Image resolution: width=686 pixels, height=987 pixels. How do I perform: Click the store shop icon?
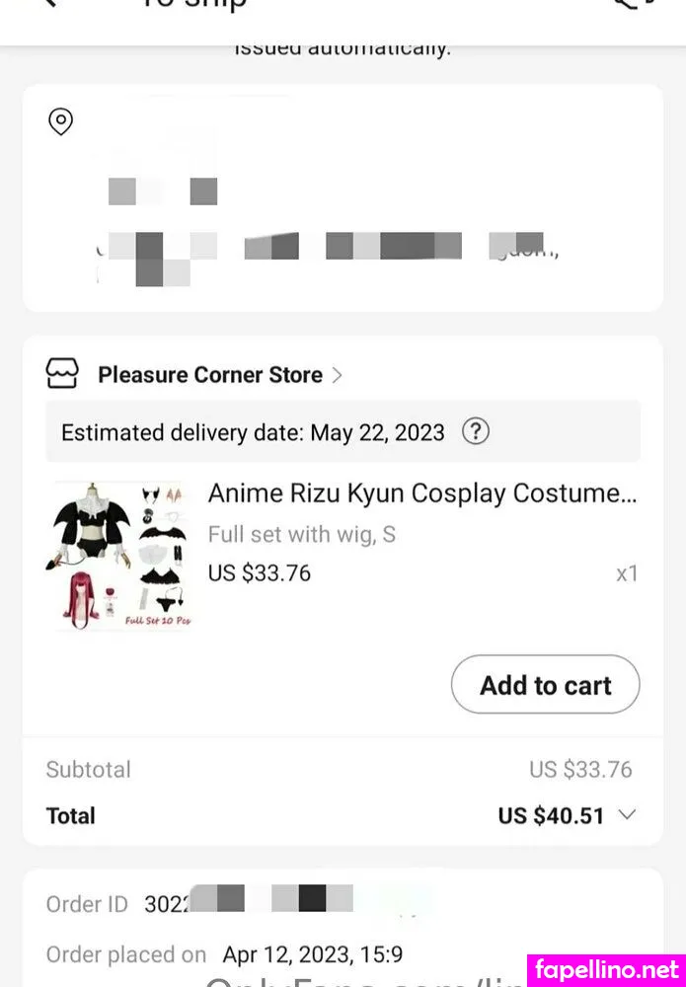click(x=62, y=374)
